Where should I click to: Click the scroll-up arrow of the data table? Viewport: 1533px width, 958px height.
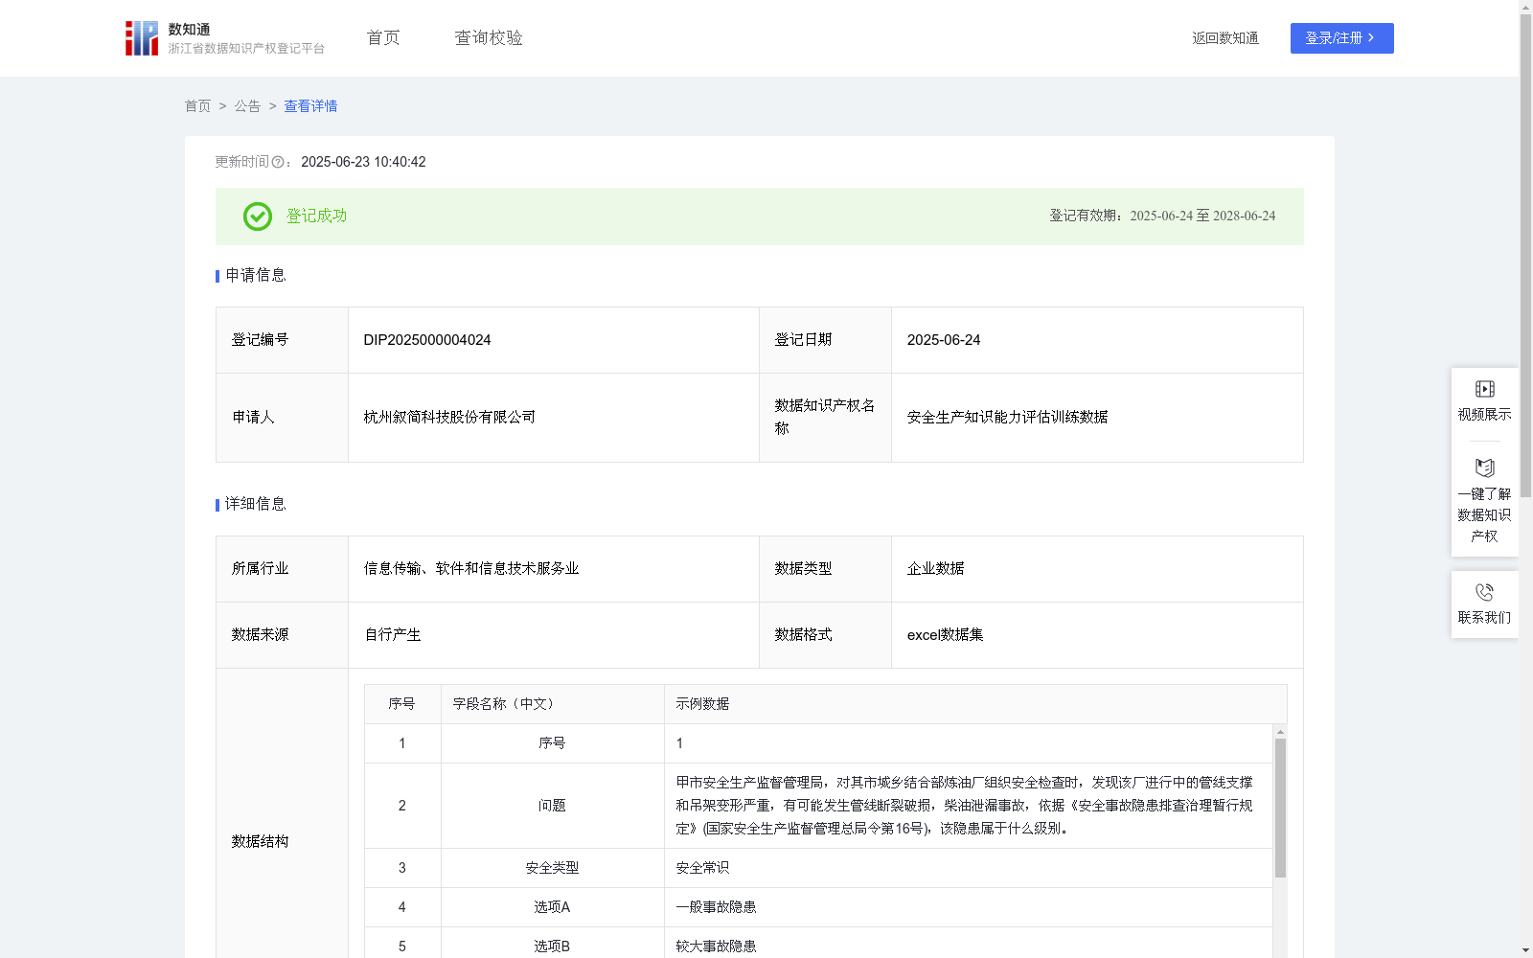[x=1280, y=732]
